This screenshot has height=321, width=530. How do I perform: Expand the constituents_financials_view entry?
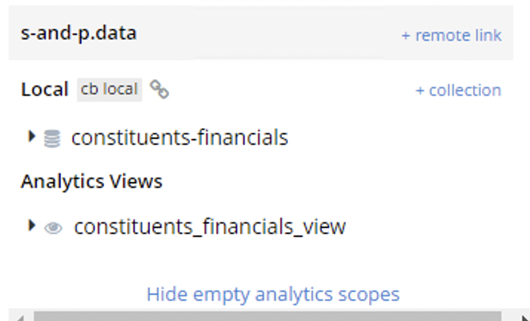[31, 225]
